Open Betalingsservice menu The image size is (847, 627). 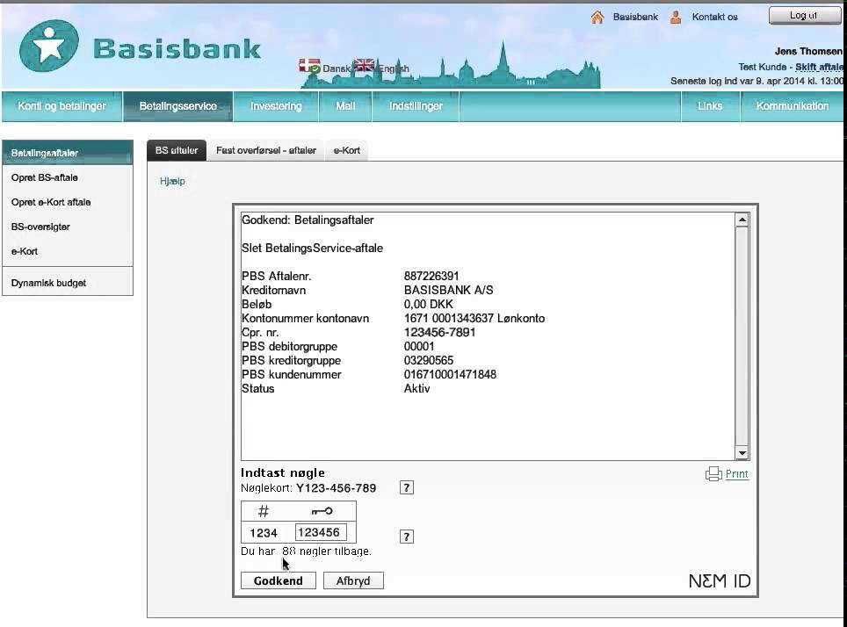178,106
